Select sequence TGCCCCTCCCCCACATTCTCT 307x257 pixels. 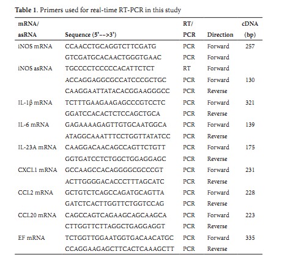coord(109,68)
